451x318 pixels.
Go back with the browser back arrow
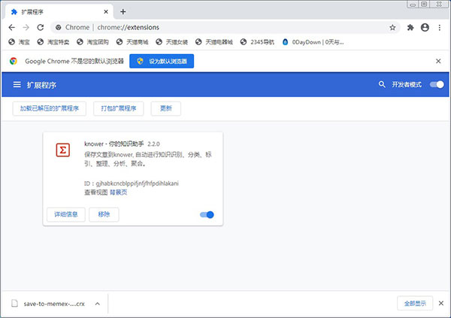coord(12,27)
